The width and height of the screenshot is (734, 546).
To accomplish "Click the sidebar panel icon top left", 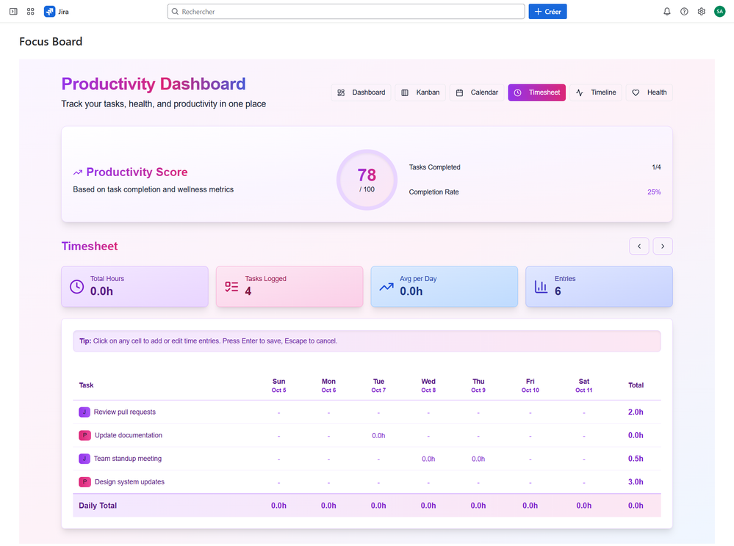I will [12, 11].
